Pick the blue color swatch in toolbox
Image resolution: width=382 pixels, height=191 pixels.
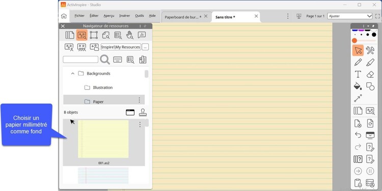point(355,30)
